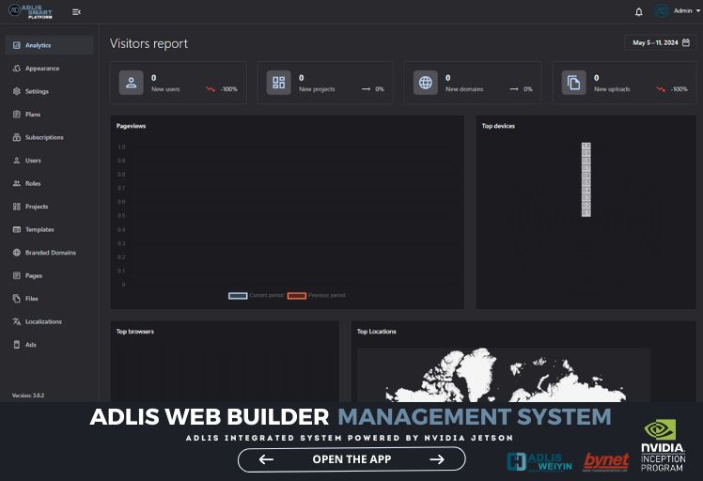The height and width of the screenshot is (481, 703).
Task: Open the May 5–11, 2024 date range picker
Action: pyautogui.click(x=661, y=42)
